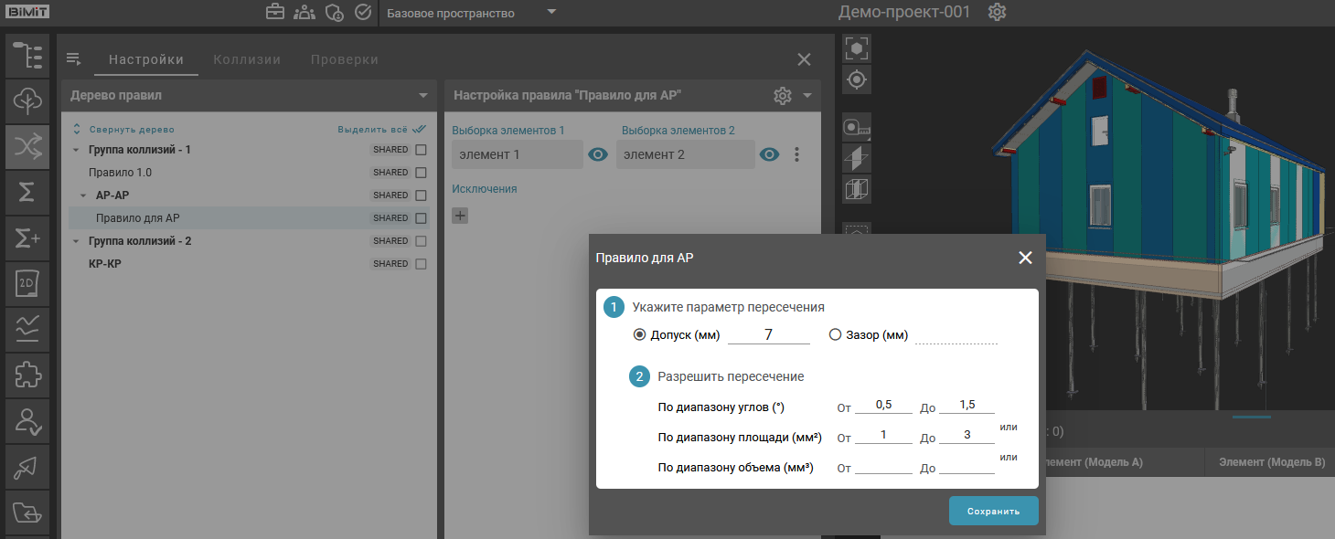
Task: Open the 2D drawings sidebar icon
Action: [x=27, y=284]
